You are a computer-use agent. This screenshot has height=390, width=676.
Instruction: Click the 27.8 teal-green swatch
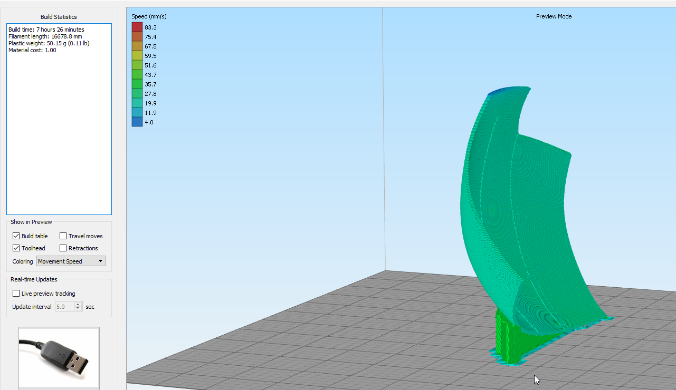point(137,94)
